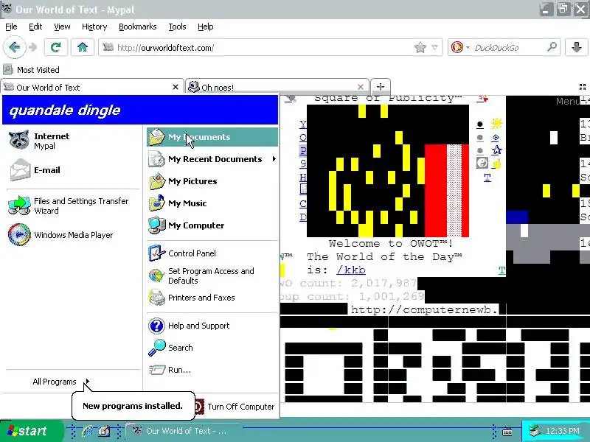Follow the /kkb world link

(351, 270)
